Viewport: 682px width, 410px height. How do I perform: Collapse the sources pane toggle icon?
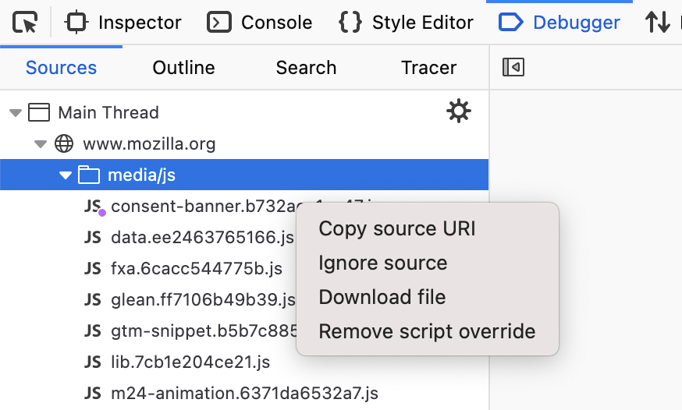point(513,67)
